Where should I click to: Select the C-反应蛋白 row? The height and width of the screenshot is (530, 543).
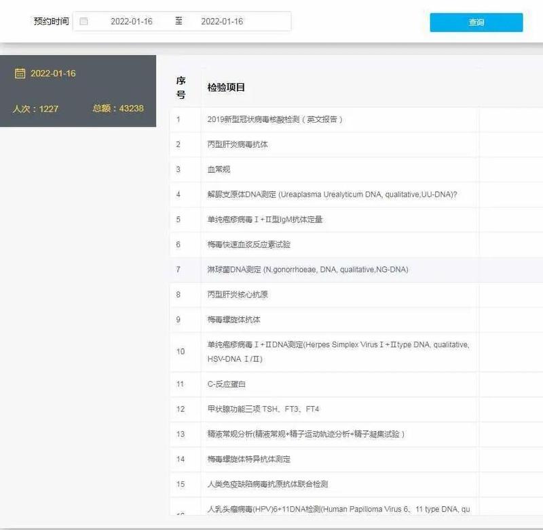click(227, 384)
